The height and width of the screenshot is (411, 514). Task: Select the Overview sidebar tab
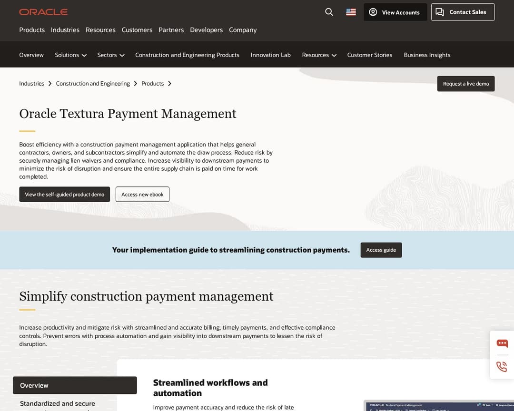pos(75,385)
